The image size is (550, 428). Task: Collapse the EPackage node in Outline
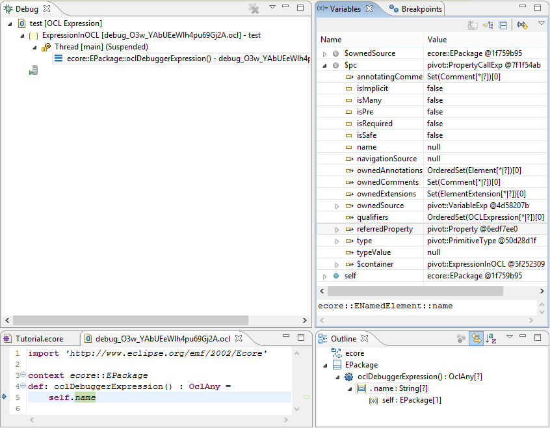[x=325, y=365]
